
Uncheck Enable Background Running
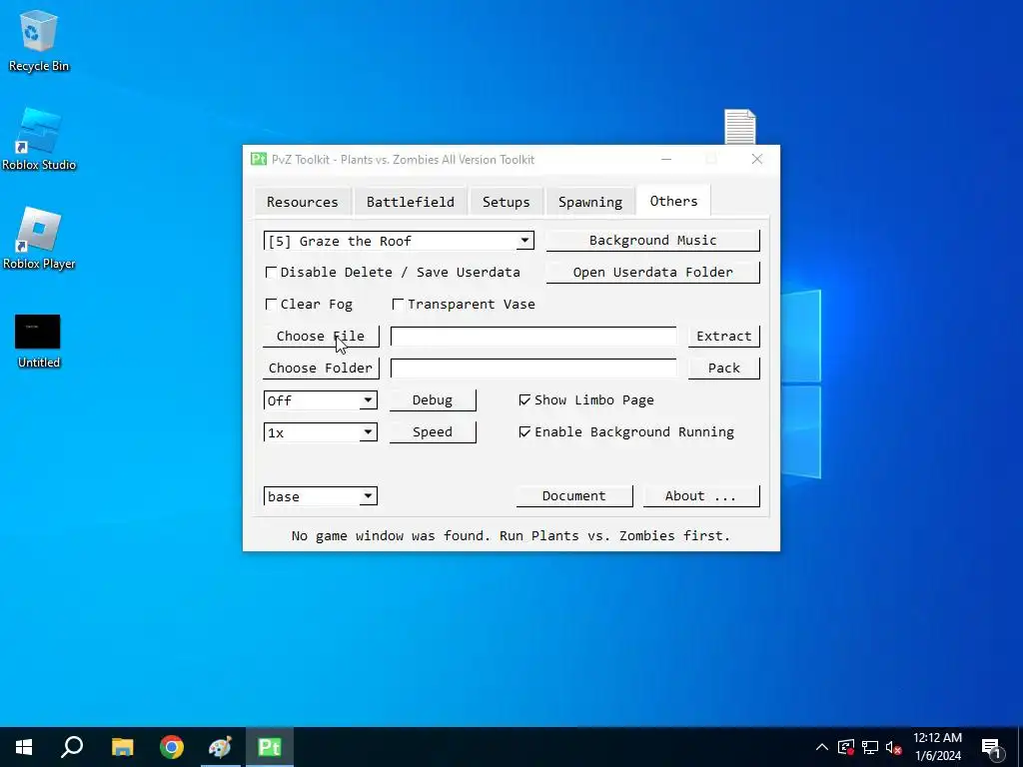coord(524,431)
